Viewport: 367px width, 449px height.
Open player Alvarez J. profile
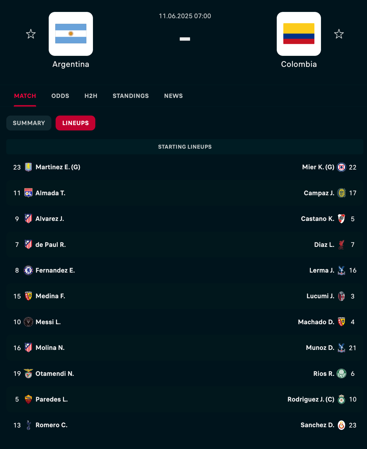coord(50,219)
